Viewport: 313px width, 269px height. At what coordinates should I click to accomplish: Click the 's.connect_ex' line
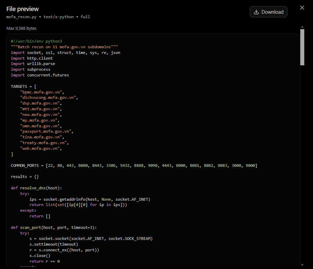pos(64,250)
